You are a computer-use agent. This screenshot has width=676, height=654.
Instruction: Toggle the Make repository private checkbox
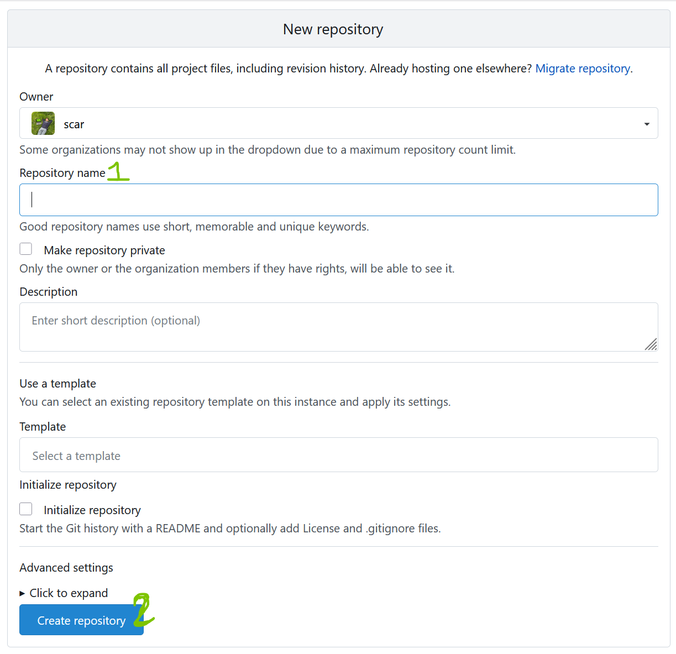tap(26, 249)
